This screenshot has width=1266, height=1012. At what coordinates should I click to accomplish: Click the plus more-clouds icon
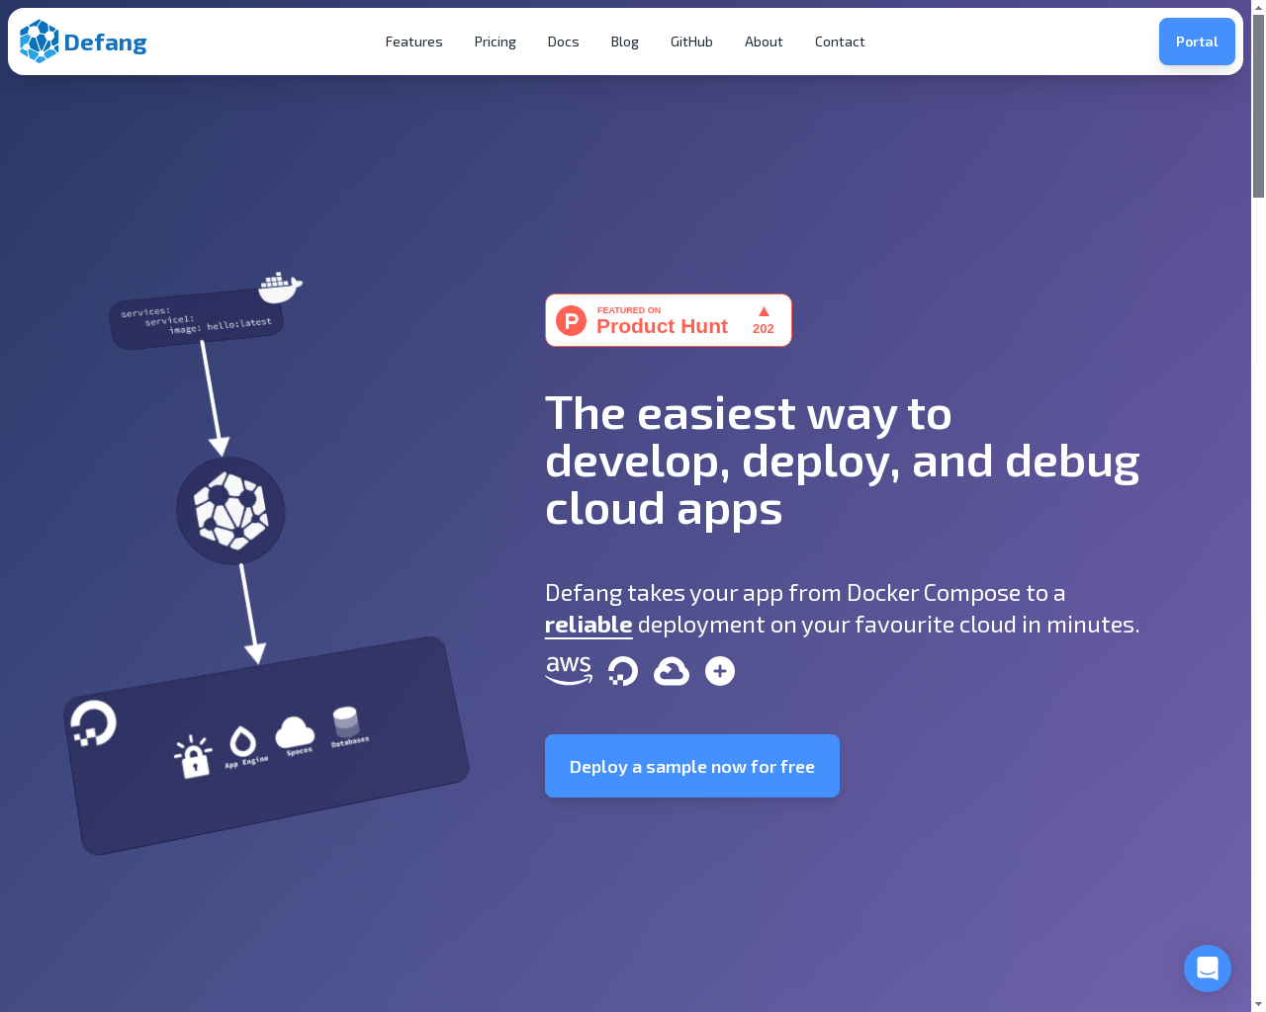pos(720,671)
